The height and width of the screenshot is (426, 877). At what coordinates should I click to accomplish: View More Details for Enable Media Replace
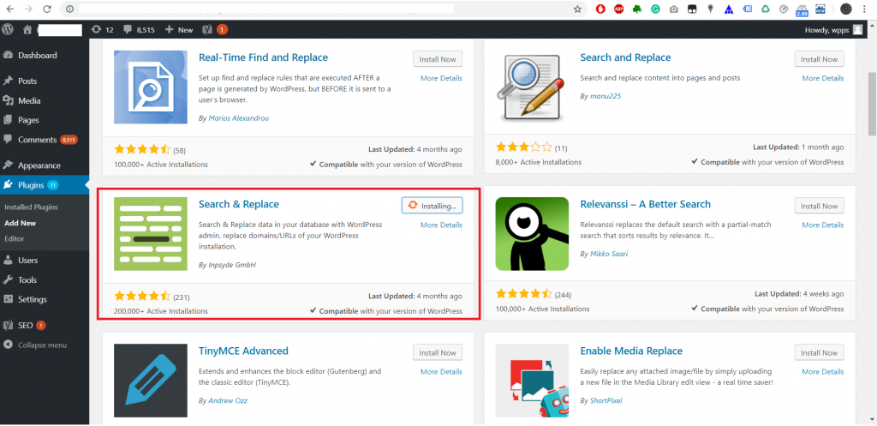823,372
